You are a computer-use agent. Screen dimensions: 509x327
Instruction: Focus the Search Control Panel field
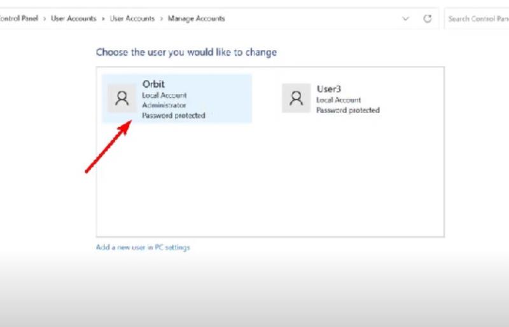pyautogui.click(x=477, y=19)
